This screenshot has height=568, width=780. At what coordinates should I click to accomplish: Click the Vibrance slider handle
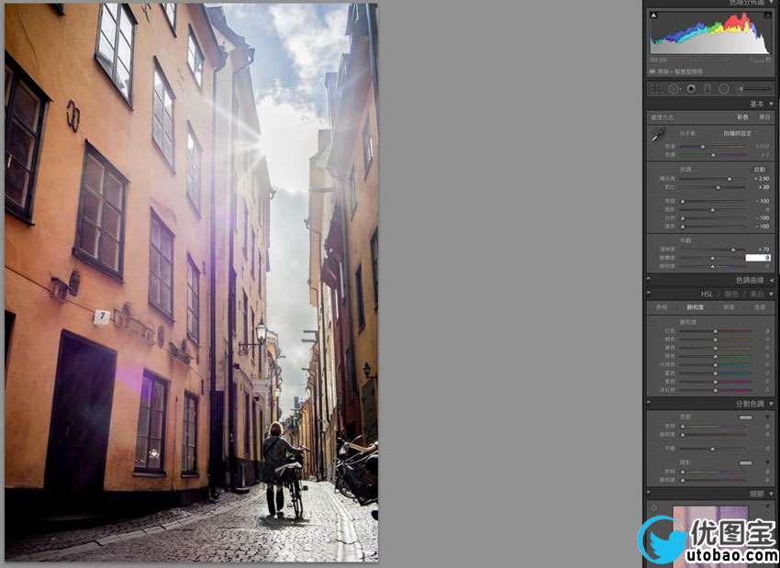pyautogui.click(x=713, y=258)
